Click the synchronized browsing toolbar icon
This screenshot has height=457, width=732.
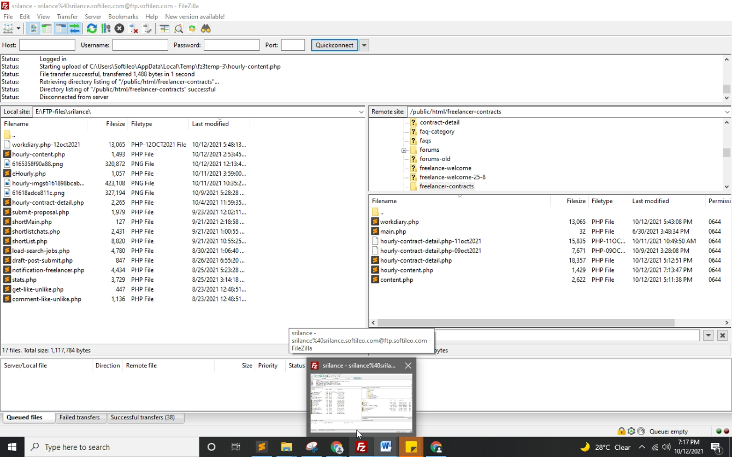pyautogui.click(x=192, y=28)
